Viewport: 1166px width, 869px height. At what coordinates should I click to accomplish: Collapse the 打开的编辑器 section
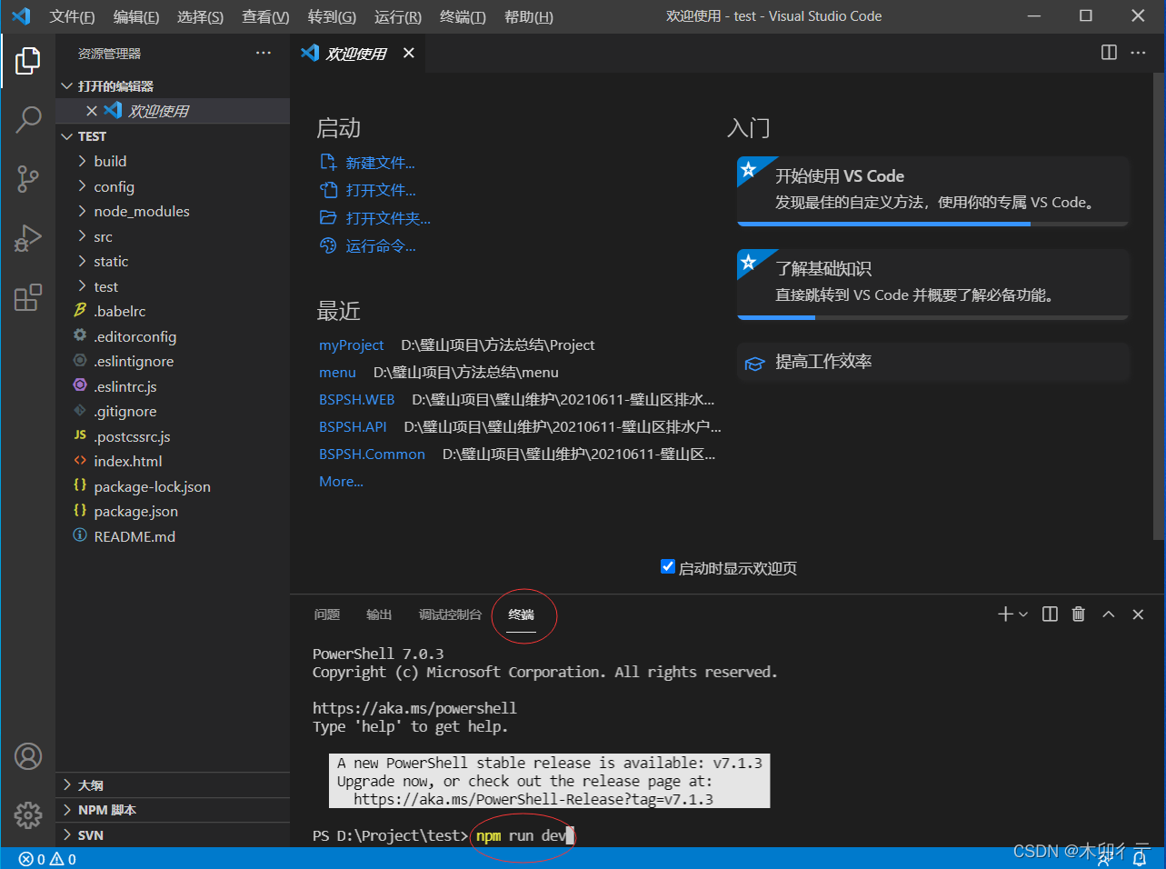tap(66, 86)
